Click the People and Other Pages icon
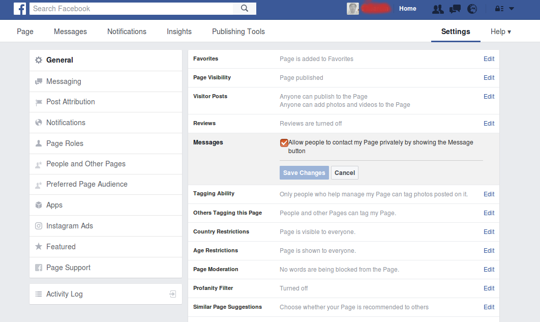Image resolution: width=540 pixels, height=322 pixels. pos(39,164)
